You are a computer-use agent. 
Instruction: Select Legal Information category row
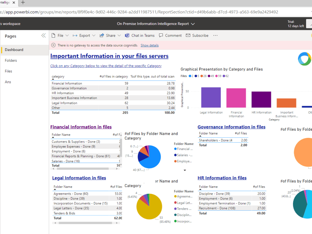click(113, 103)
